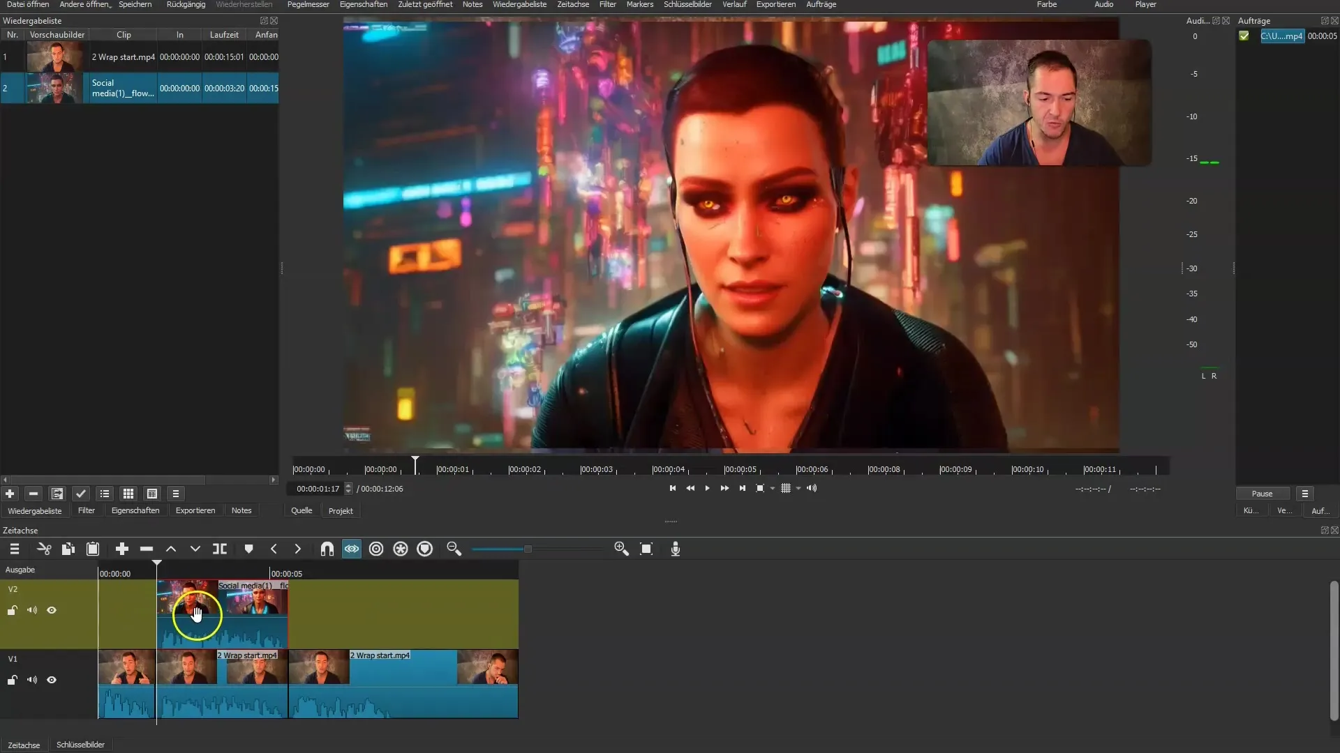Open the Eigenschaften menu

pyautogui.click(x=363, y=3)
